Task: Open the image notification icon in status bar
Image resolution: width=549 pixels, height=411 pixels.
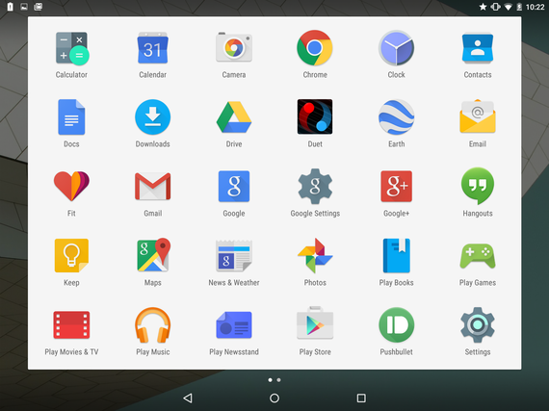Action: (x=24, y=7)
